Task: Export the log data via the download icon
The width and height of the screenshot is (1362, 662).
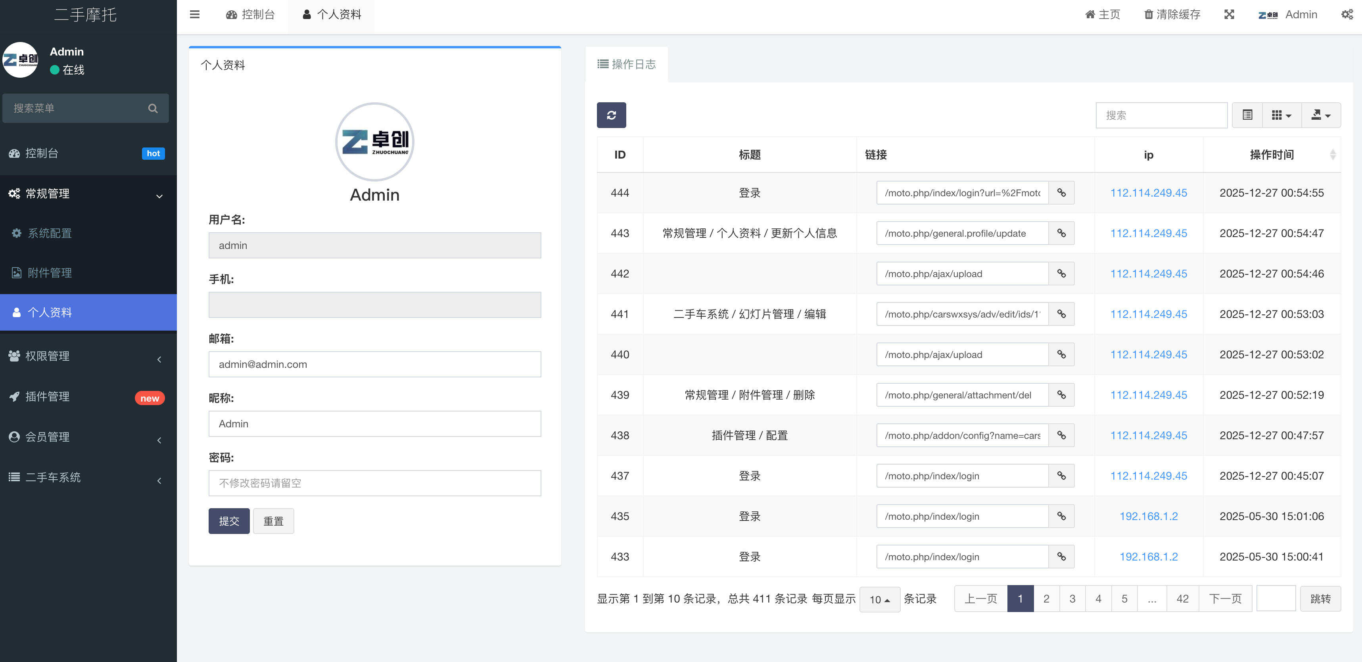Action: point(1317,115)
